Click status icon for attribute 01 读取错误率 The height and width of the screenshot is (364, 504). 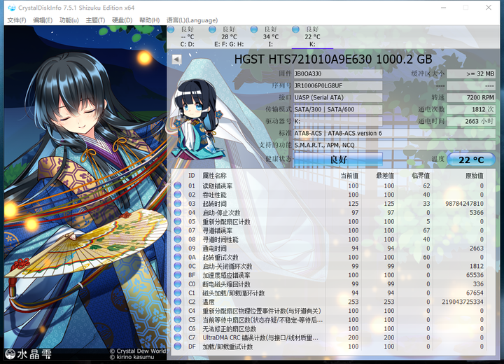coord(178,186)
